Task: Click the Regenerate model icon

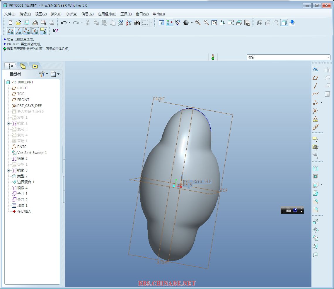Action: (x=121, y=23)
